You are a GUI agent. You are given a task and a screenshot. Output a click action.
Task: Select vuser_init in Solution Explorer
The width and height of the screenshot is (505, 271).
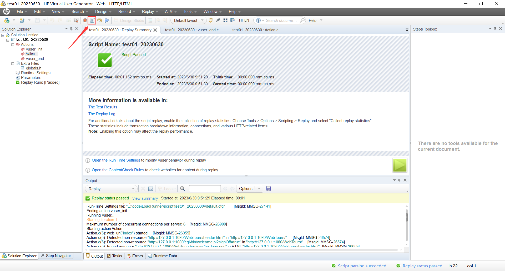[34, 49]
